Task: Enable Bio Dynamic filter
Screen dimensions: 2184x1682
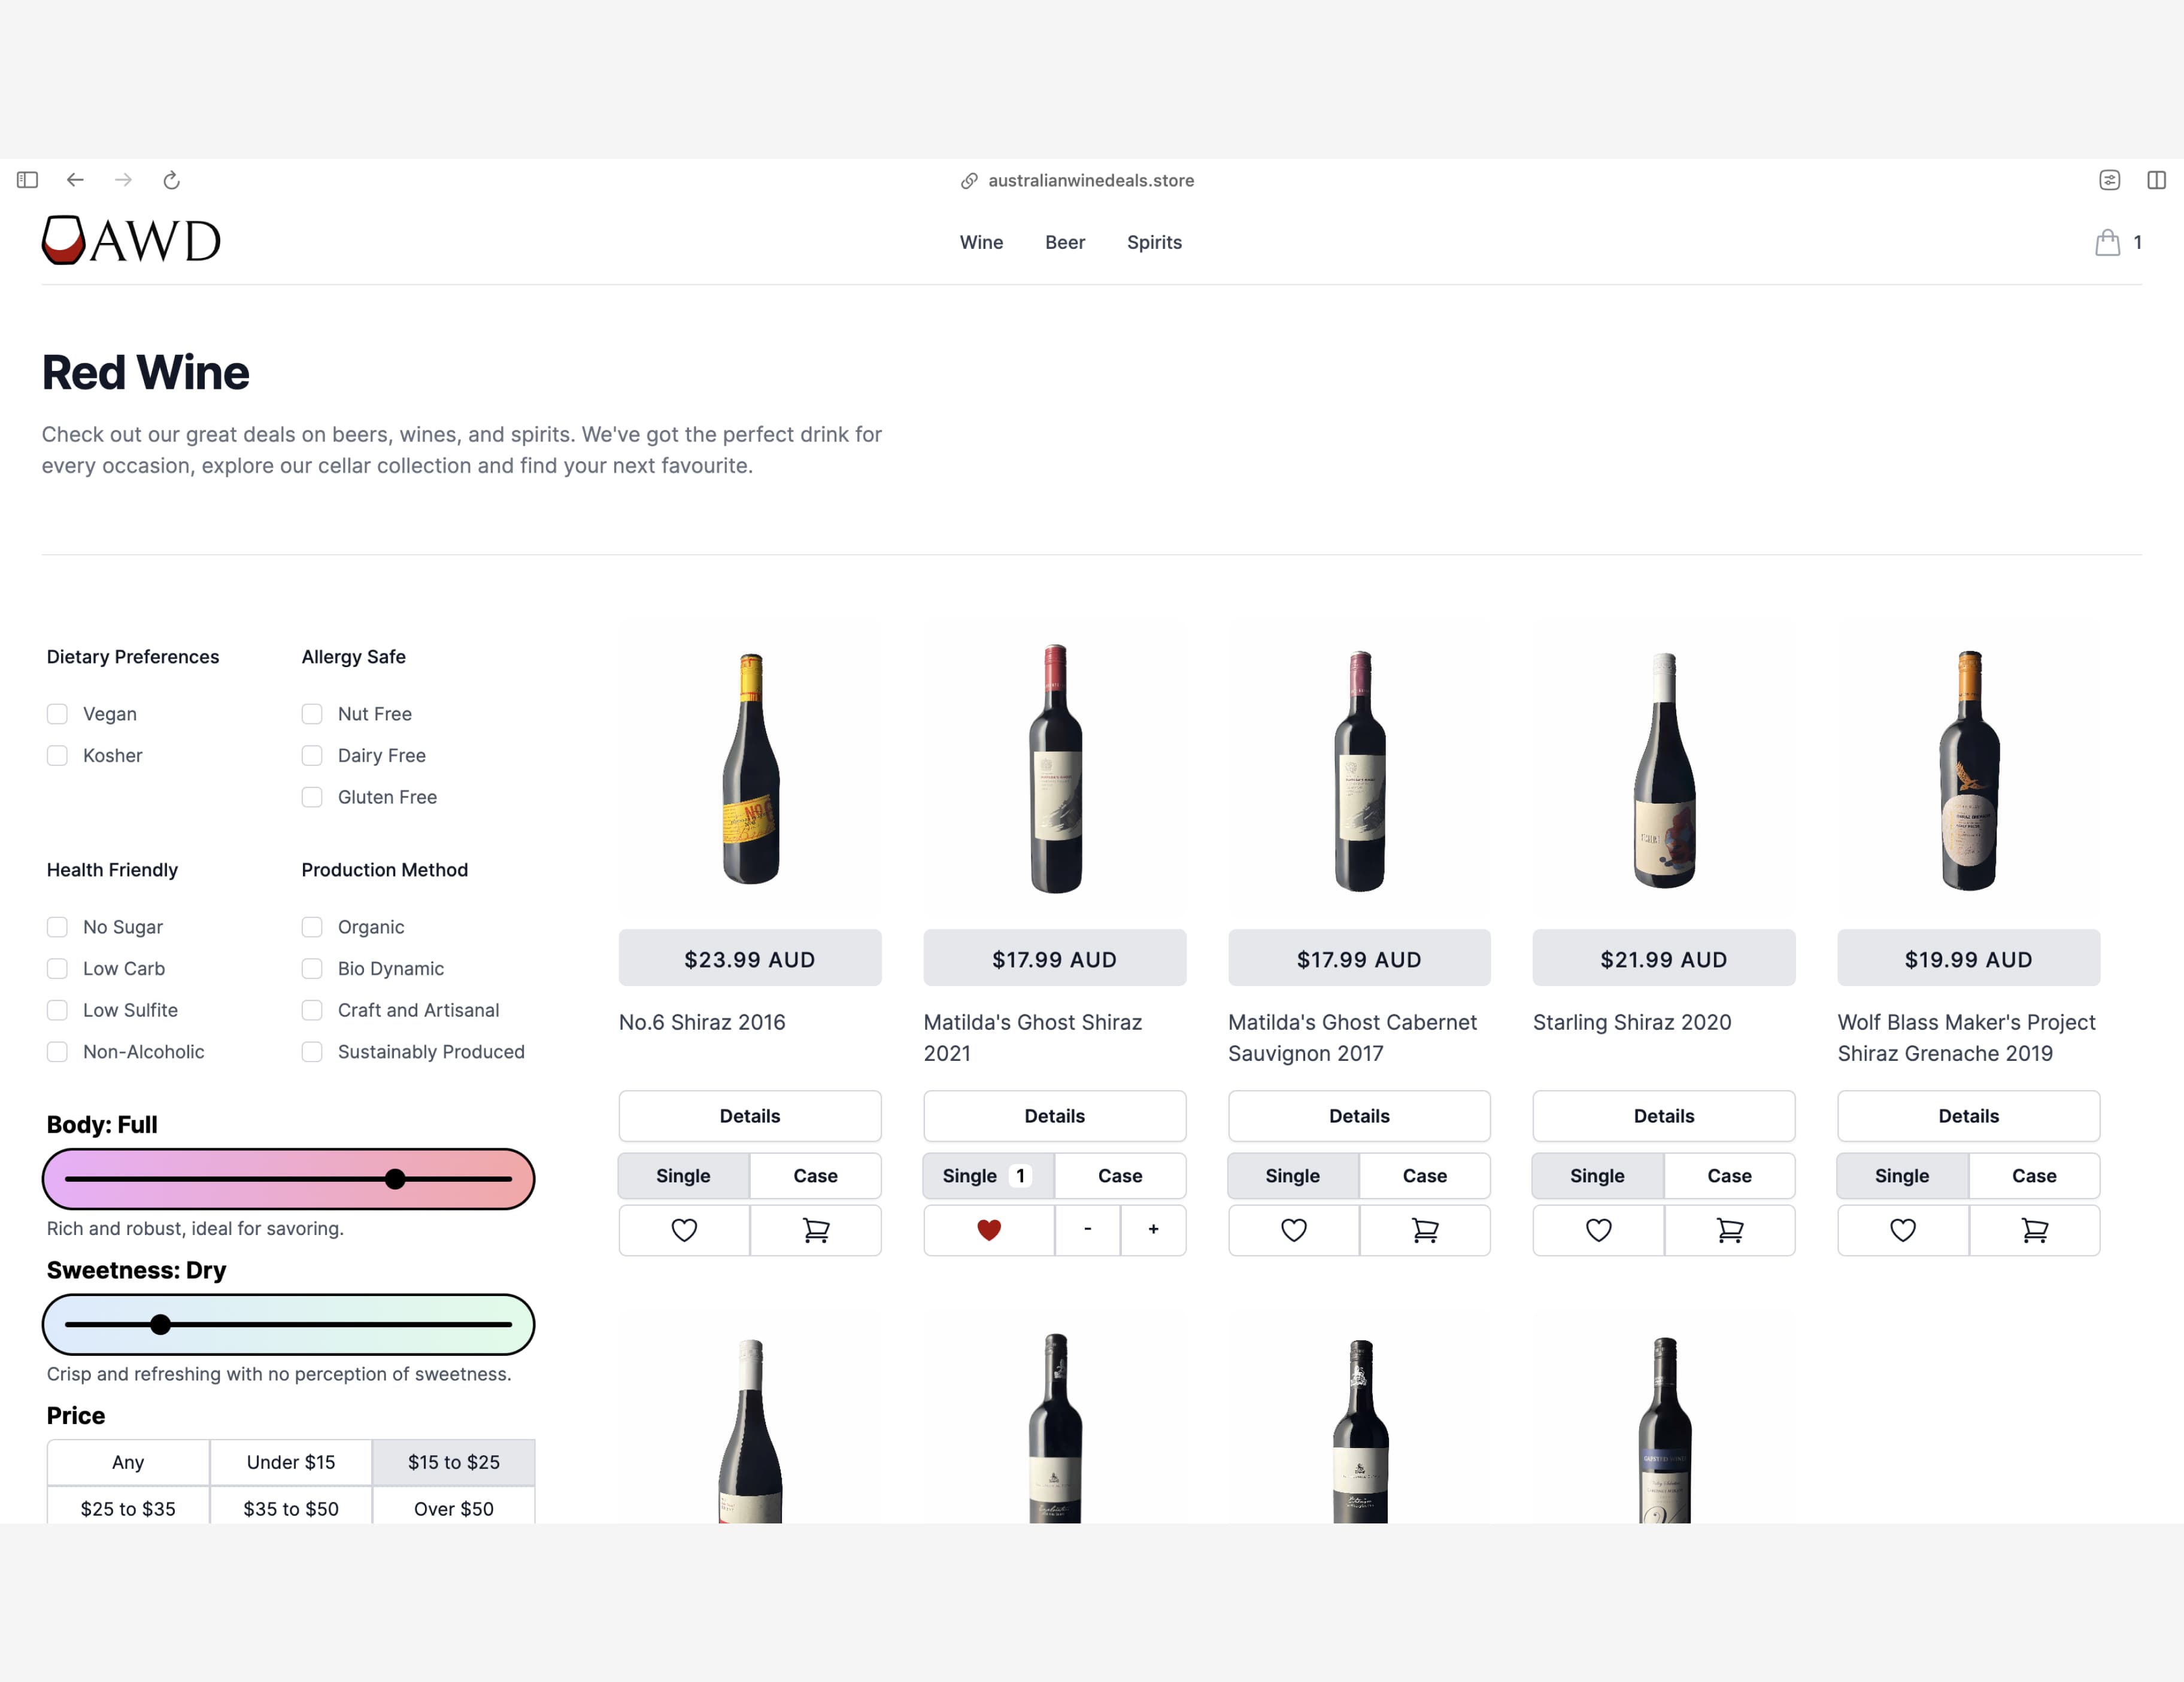Action: [312, 968]
